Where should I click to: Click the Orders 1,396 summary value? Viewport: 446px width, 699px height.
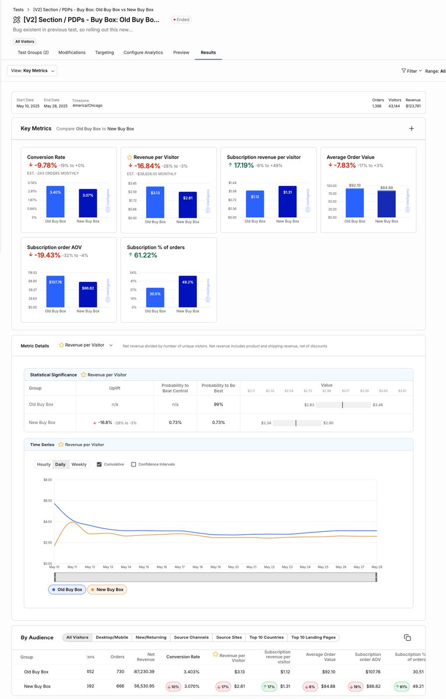click(x=378, y=107)
